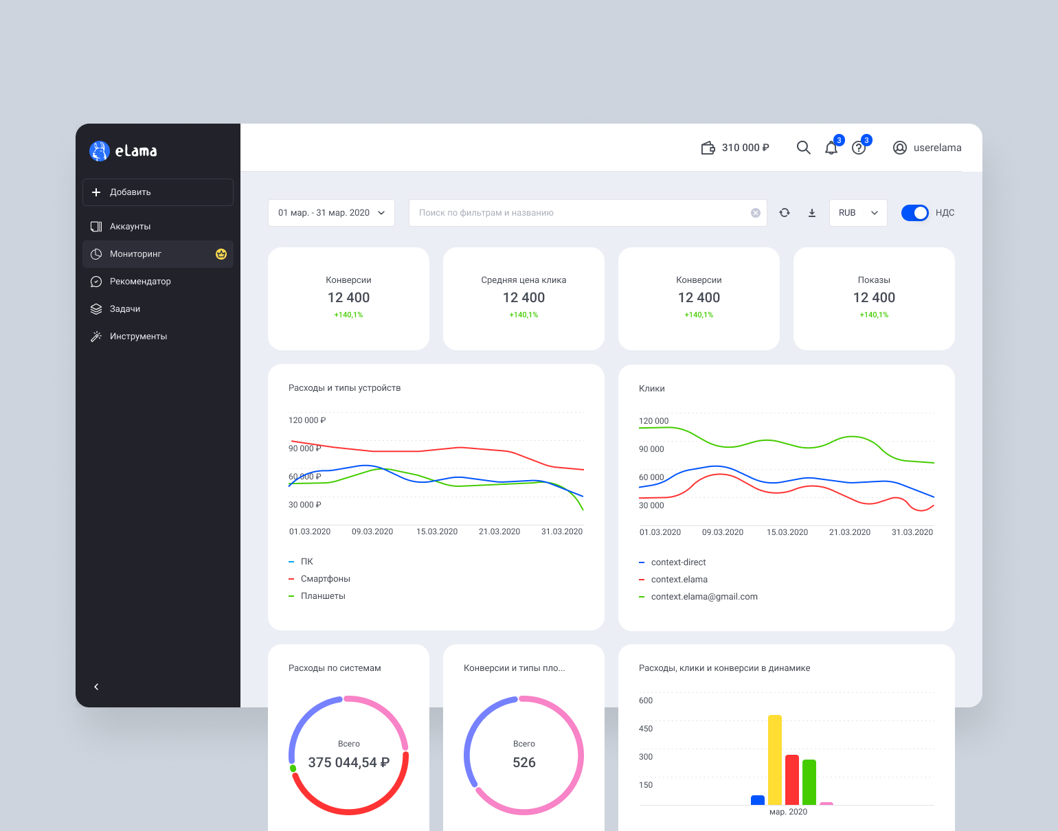Viewport: 1058px width, 831px height.
Task: Collapse the sidebar with the chevron arrow
Action: coord(96,687)
